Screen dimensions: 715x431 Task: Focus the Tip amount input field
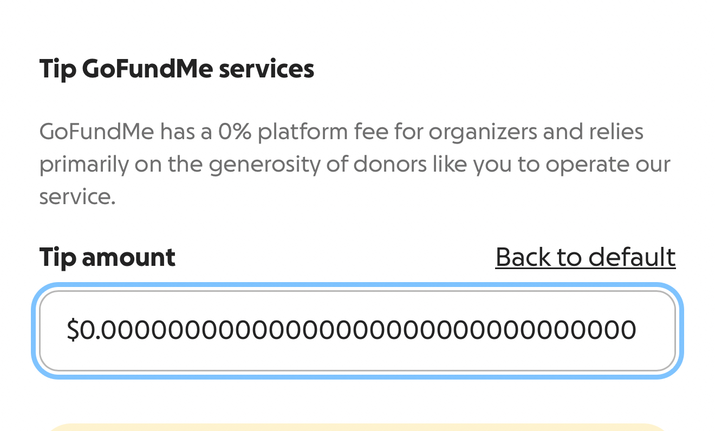(x=357, y=331)
